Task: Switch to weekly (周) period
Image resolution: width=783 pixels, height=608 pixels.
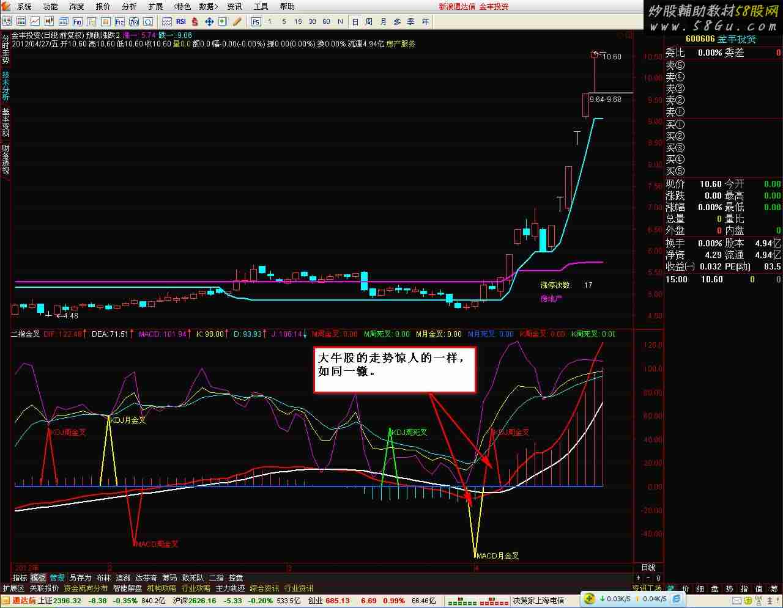Action: (x=369, y=21)
